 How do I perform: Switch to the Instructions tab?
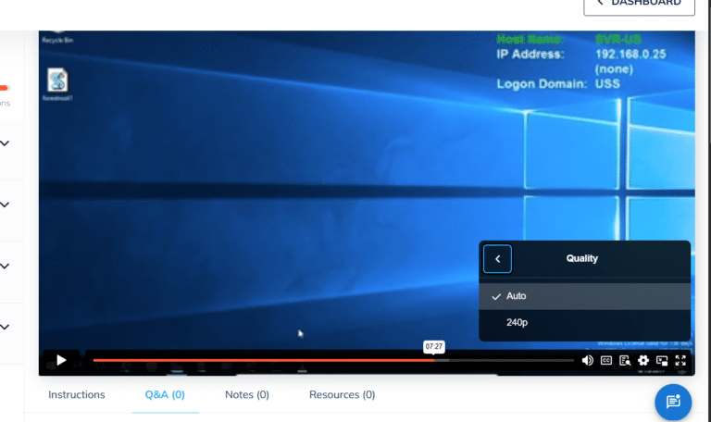click(77, 395)
